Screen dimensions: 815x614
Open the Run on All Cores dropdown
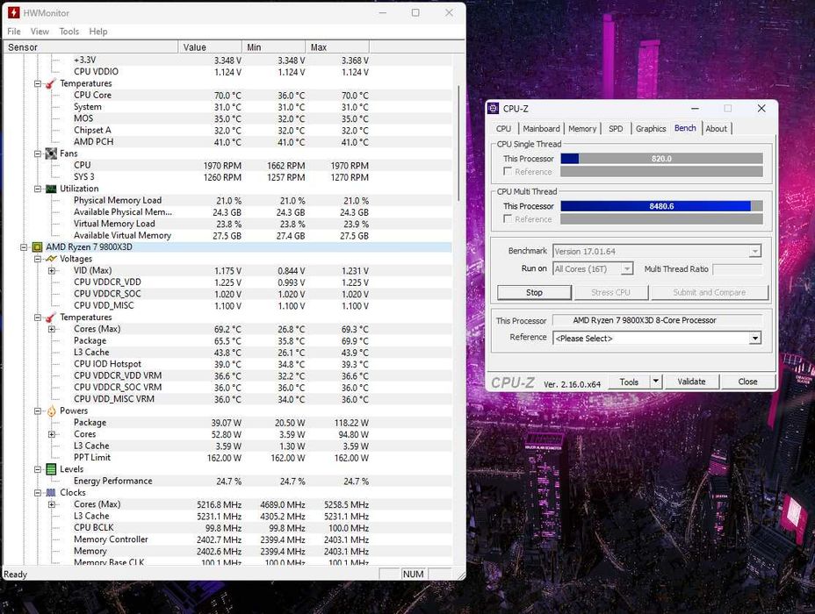pyautogui.click(x=627, y=269)
